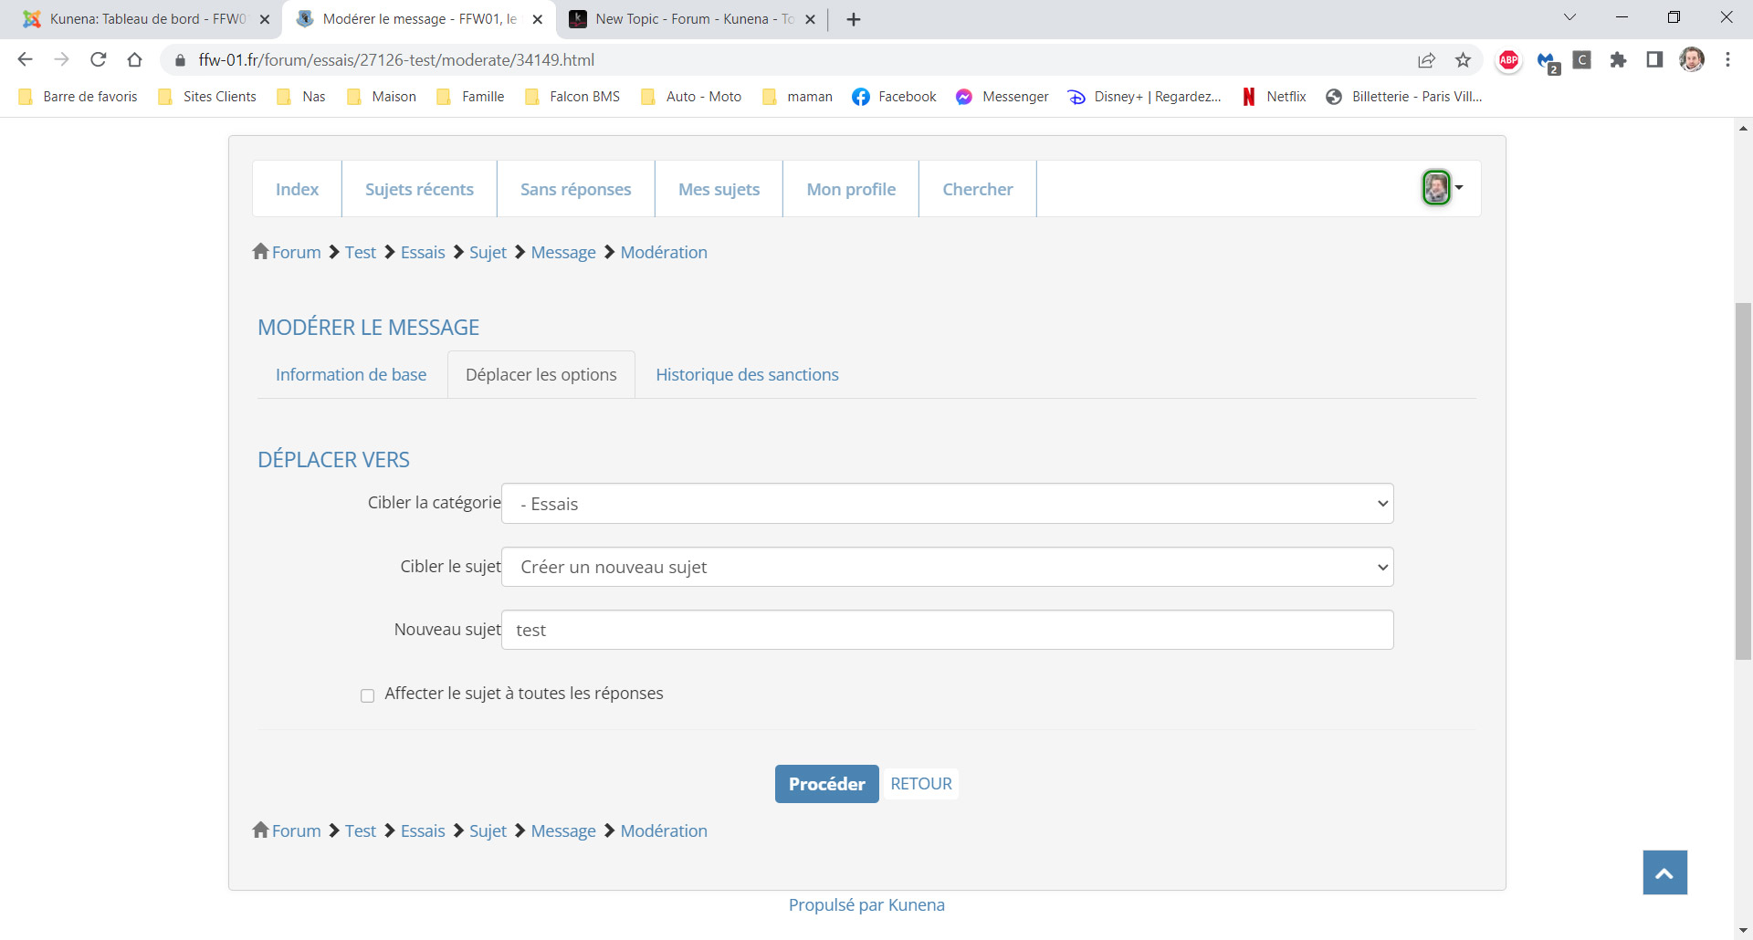Check 'Affecter le sujet à toutes les réponses'
The height and width of the screenshot is (940, 1753).
pyautogui.click(x=367, y=695)
